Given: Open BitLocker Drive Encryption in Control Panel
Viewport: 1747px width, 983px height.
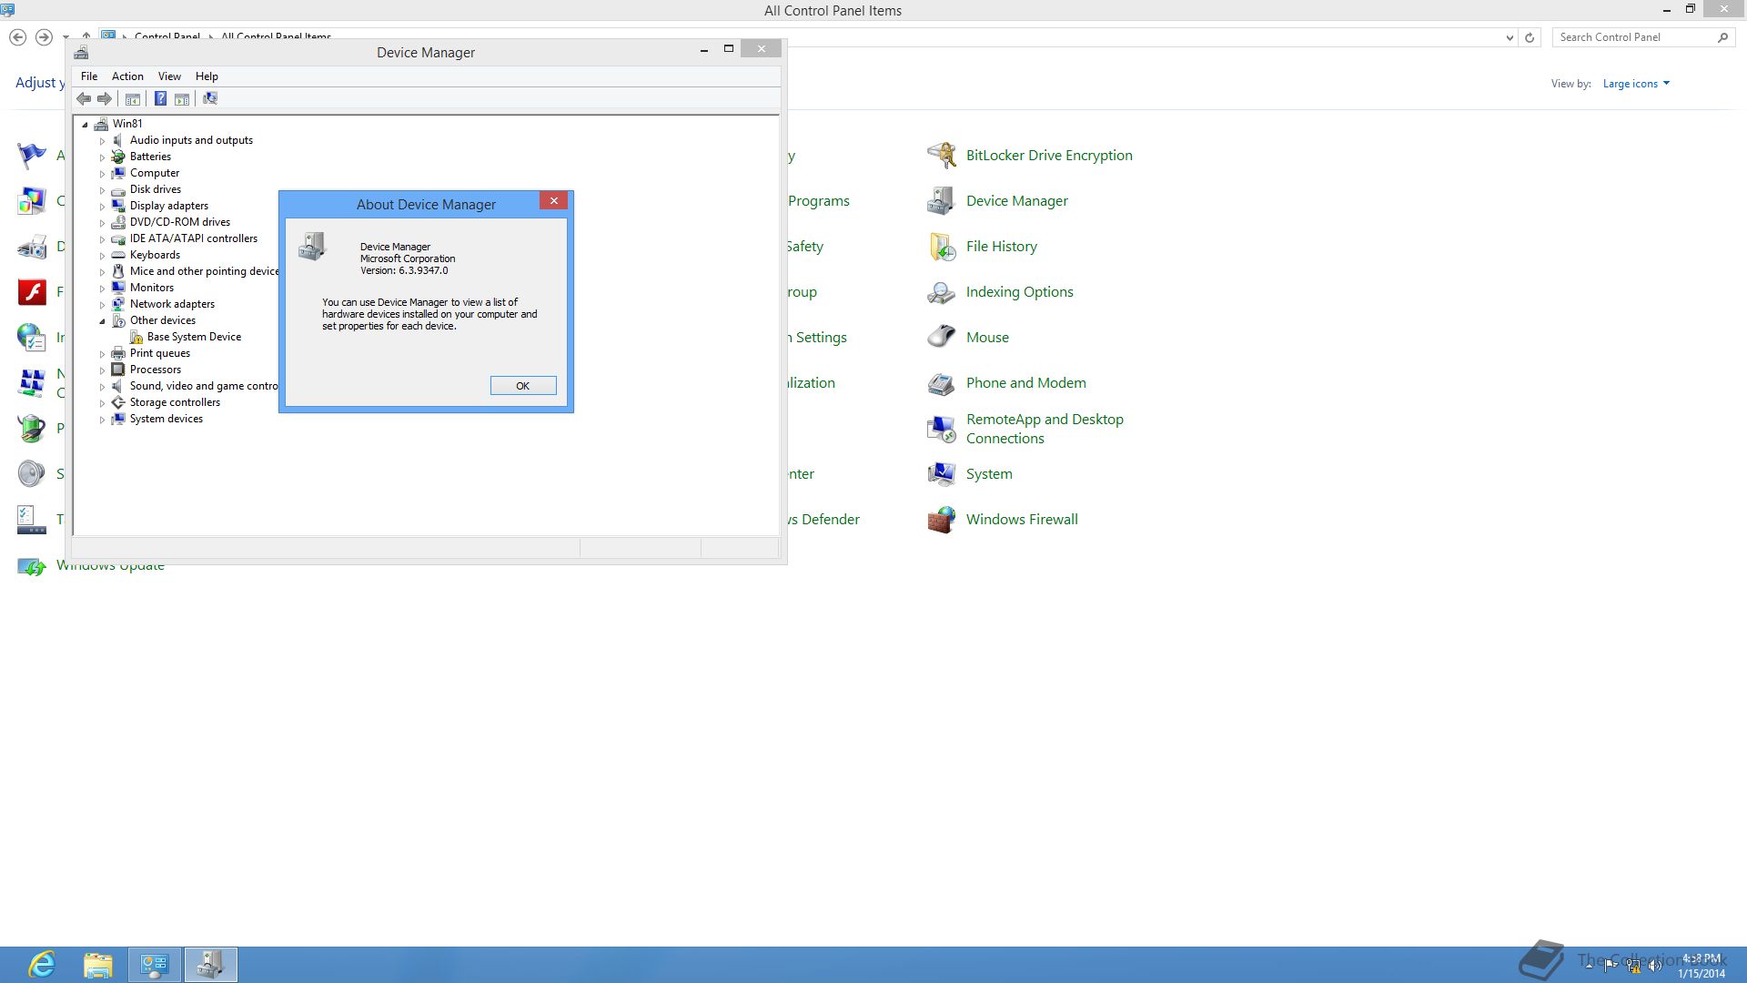Looking at the screenshot, I should [x=1049, y=156].
